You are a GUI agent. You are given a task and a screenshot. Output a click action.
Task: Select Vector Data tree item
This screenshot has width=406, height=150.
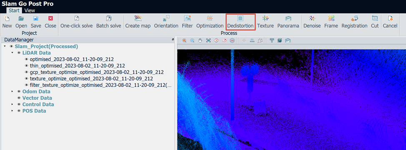(37, 98)
